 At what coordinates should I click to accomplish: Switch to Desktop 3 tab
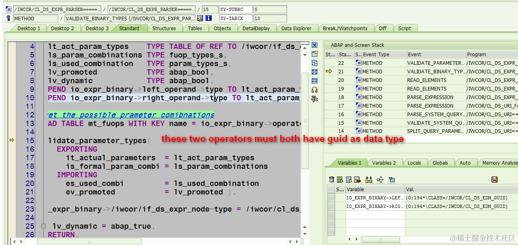(x=97, y=29)
